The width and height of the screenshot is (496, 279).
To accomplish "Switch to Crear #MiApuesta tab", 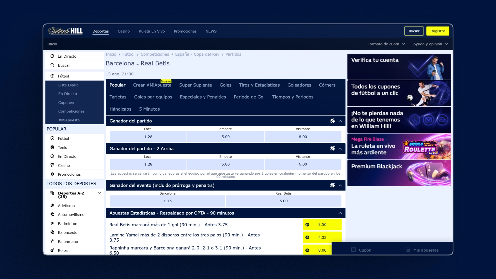I will click(152, 85).
